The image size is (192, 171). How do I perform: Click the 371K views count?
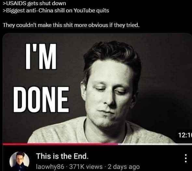click(x=86, y=167)
